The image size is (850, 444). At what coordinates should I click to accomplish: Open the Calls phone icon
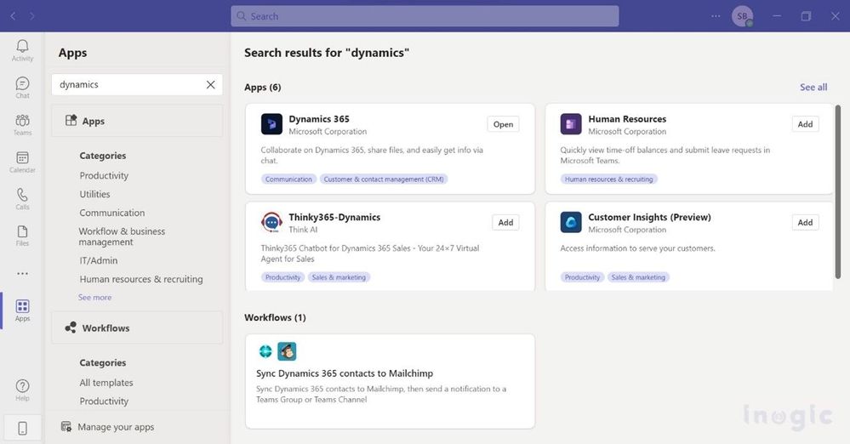(22, 195)
